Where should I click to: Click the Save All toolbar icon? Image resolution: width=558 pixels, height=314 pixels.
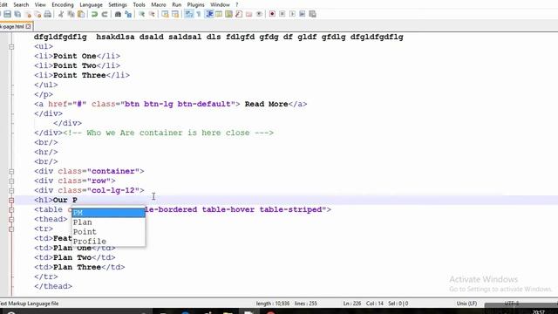tap(17, 14)
